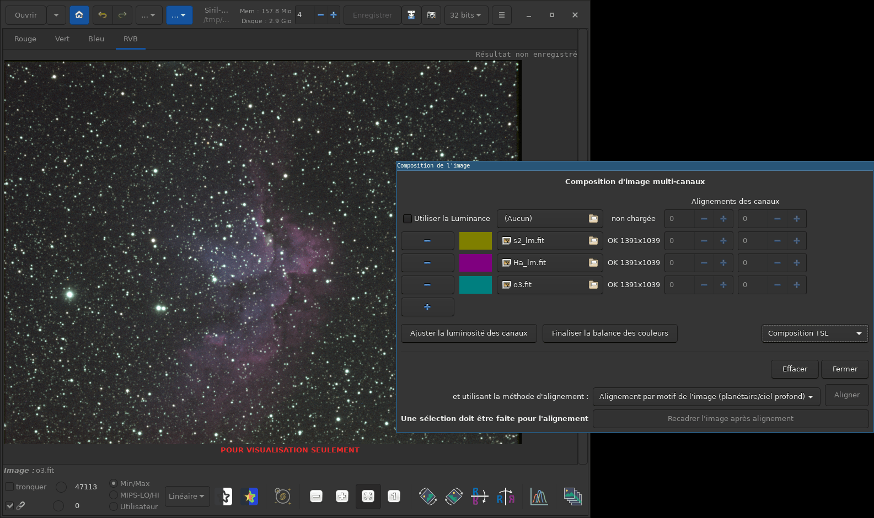Remove the Ha_lm.fit layer with minus
Viewport: 874px width, 518px height.
point(427,263)
